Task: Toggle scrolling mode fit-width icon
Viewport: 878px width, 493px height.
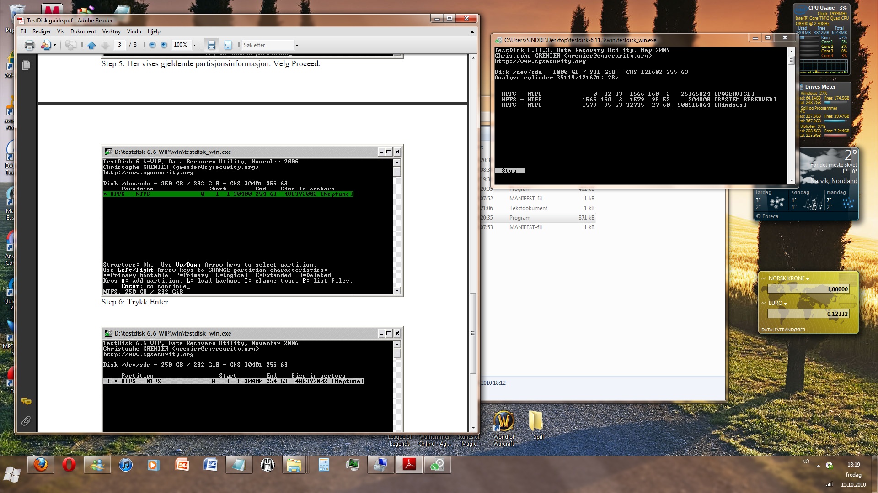Action: tap(211, 45)
